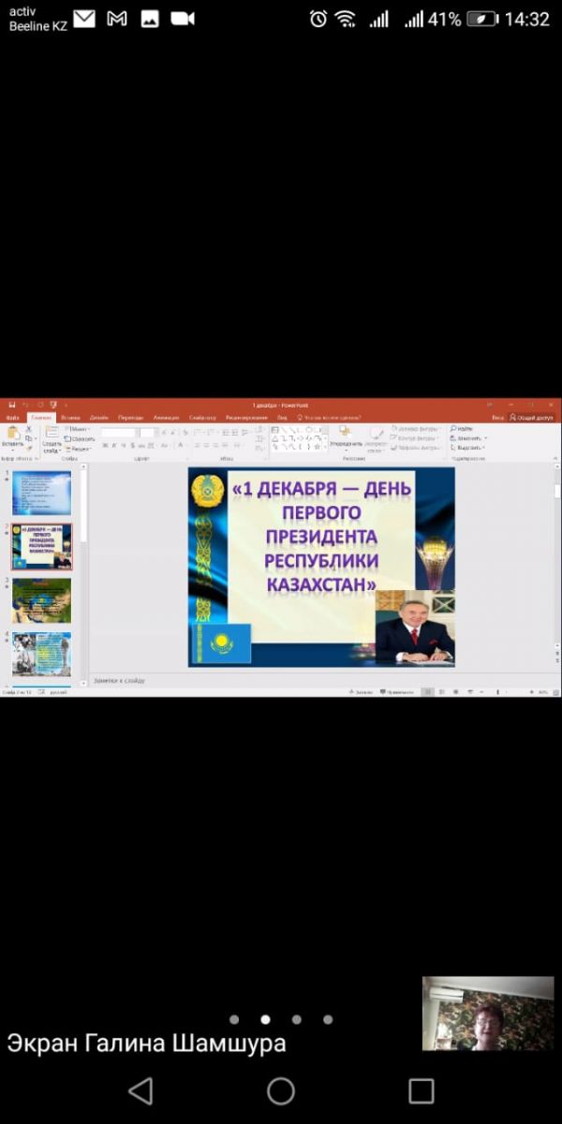Tap the Android back triangle icon
The width and height of the screenshot is (562, 1124).
click(140, 1090)
